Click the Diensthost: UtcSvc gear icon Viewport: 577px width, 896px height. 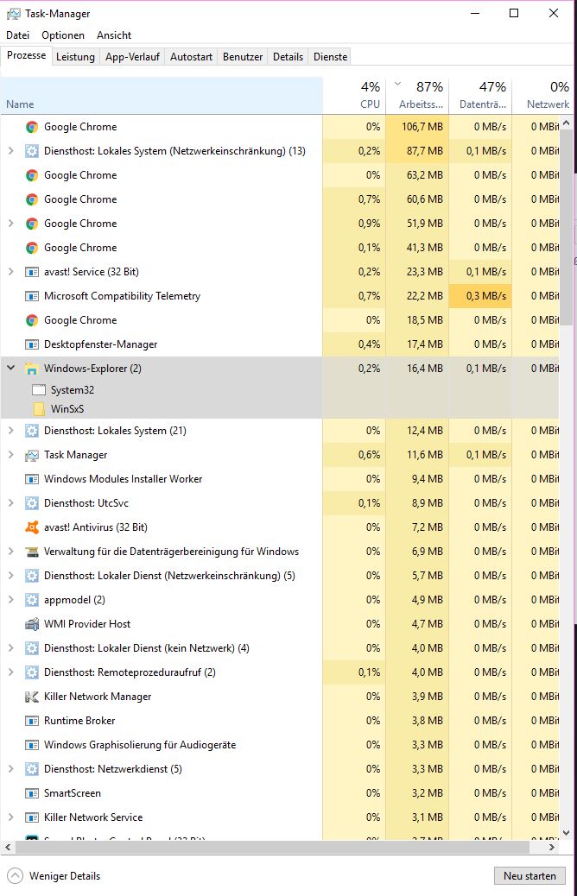32,502
